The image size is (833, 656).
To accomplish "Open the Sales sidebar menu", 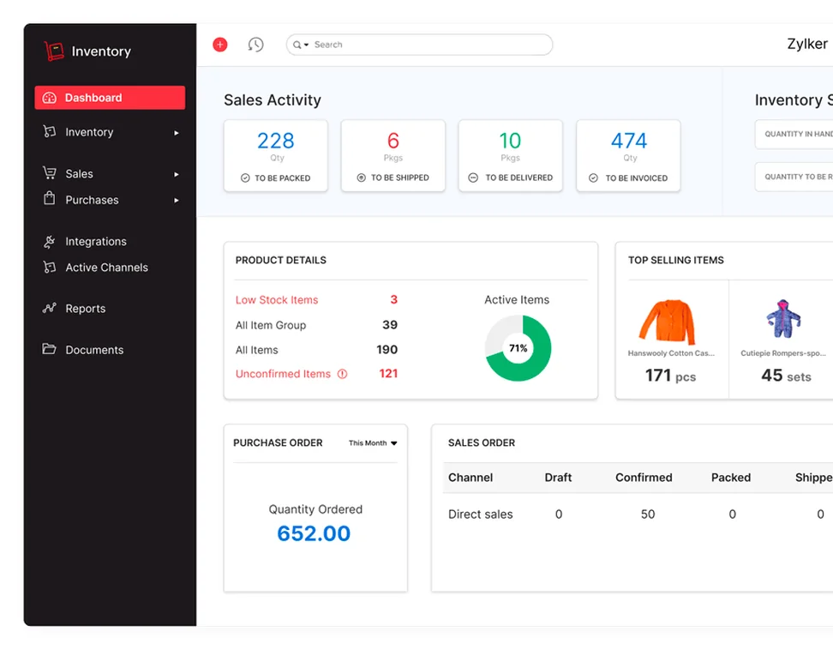I will point(110,174).
